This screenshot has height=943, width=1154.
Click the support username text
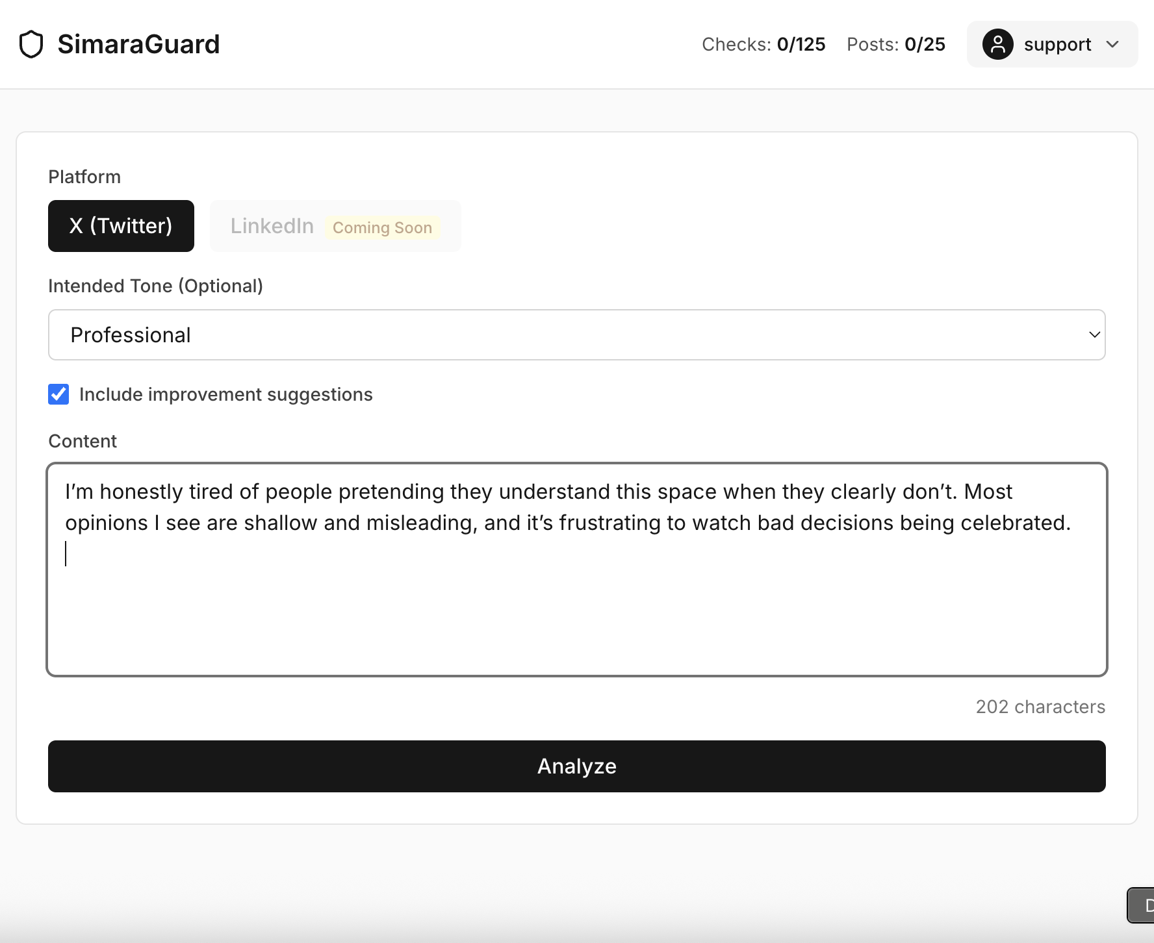coord(1058,44)
